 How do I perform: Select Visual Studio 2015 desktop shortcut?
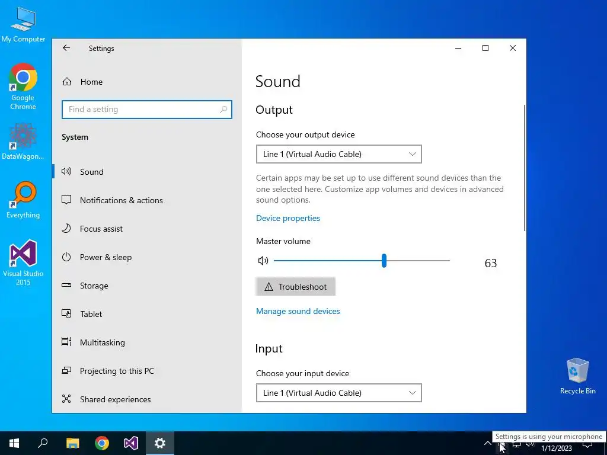click(x=23, y=262)
